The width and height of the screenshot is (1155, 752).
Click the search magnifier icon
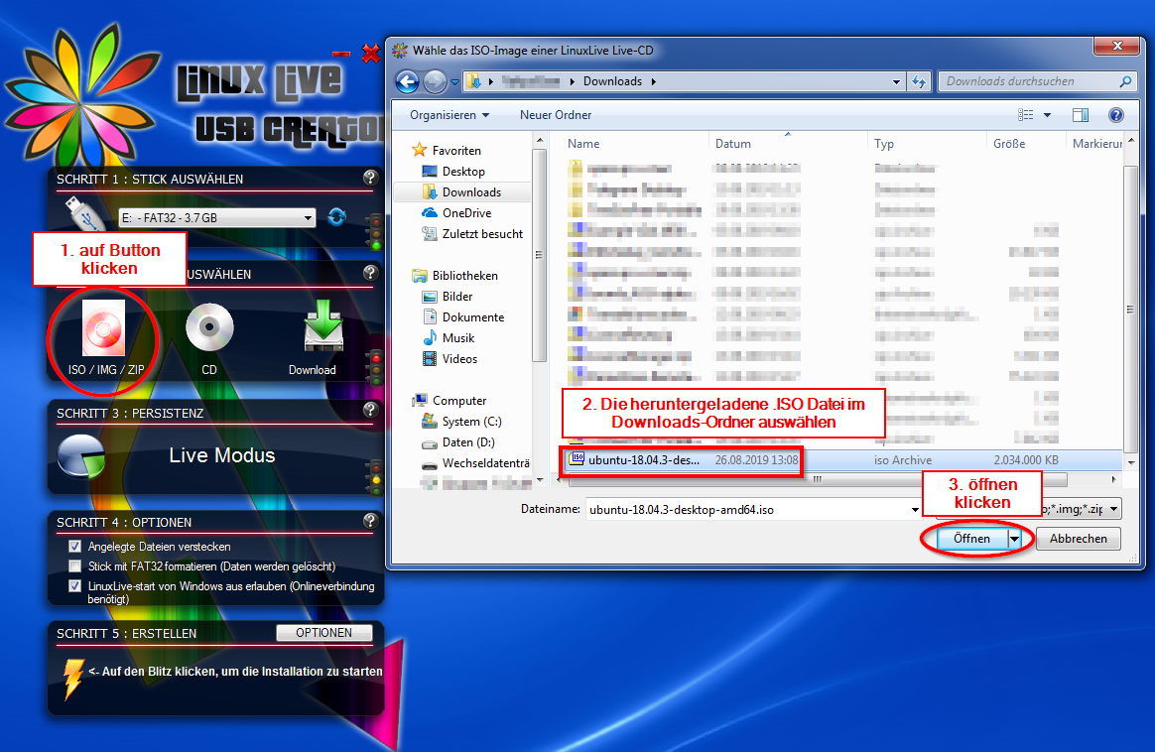pos(1125,81)
